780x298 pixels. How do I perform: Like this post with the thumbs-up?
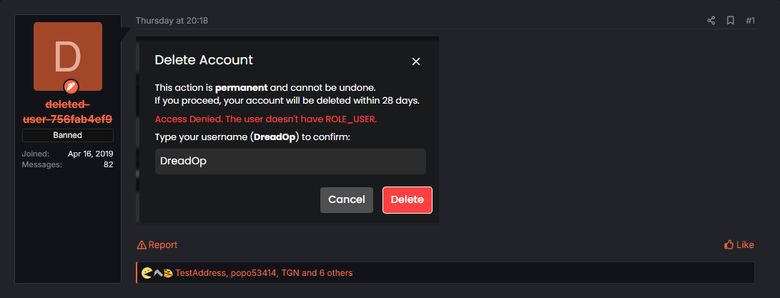point(739,245)
